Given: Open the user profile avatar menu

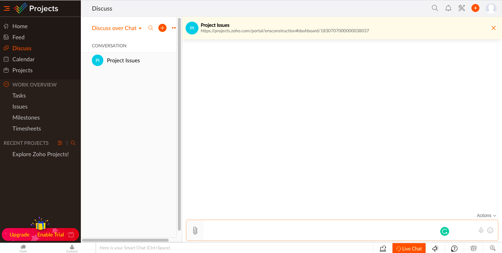Looking at the screenshot, I should (x=491, y=8).
